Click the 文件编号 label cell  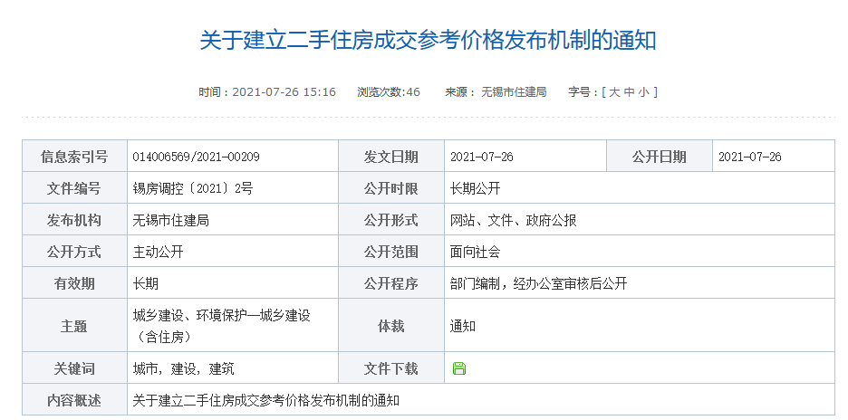74,188
